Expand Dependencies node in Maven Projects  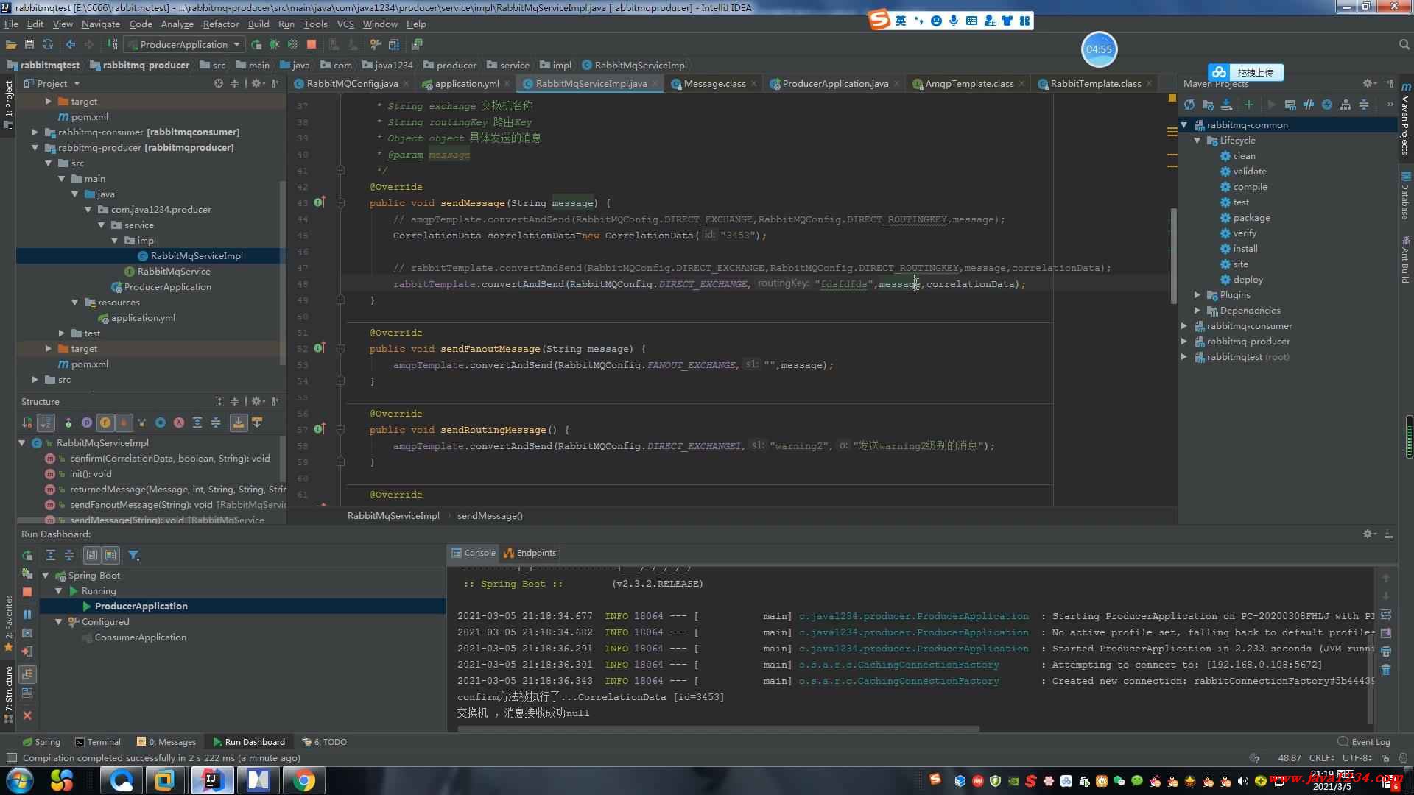point(1197,311)
